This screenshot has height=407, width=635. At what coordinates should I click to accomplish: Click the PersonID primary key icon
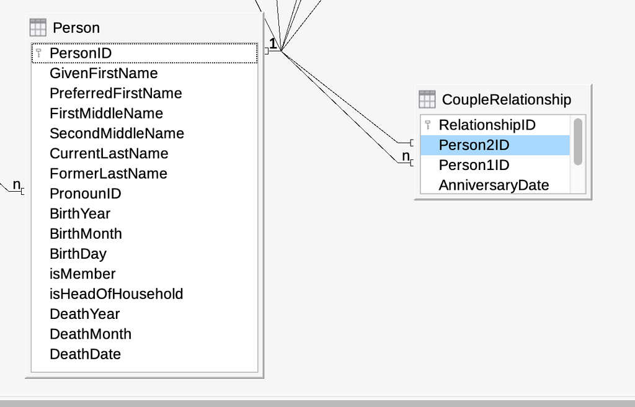[38, 53]
